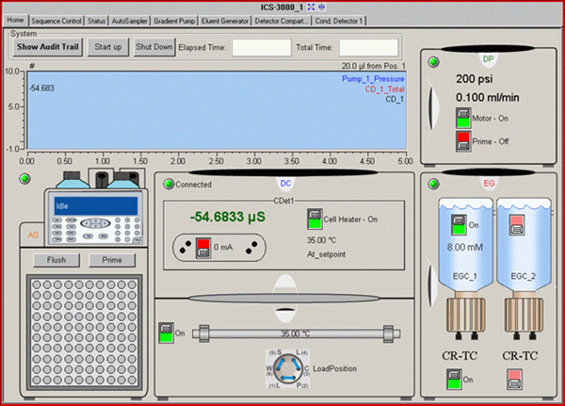Click the autosampler vial tray
Viewport: 565px width, 406px height.
tap(85, 333)
